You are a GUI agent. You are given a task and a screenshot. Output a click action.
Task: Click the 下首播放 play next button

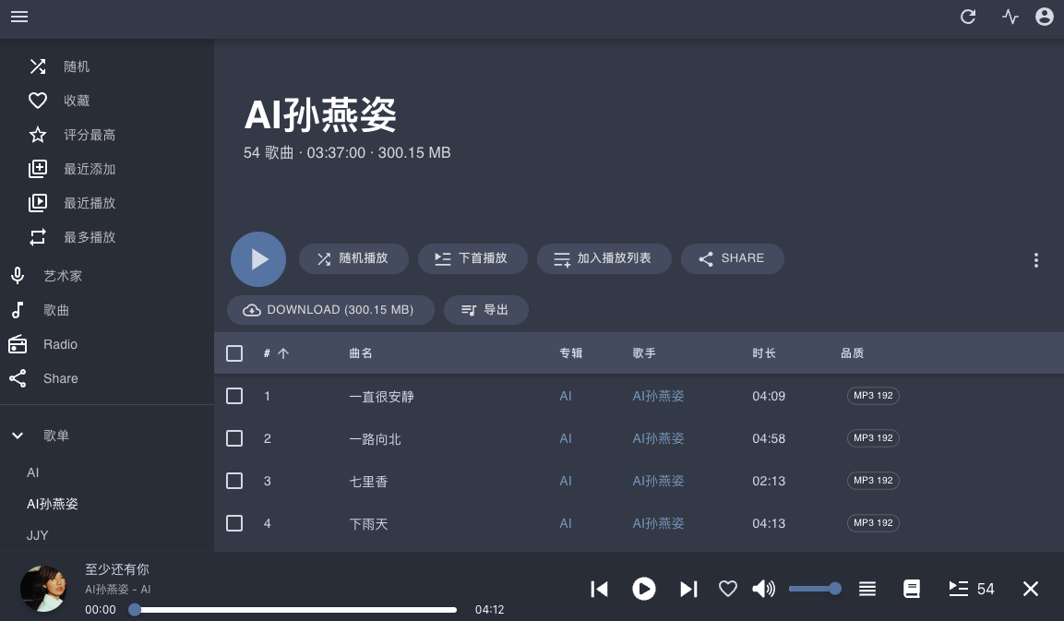(472, 258)
